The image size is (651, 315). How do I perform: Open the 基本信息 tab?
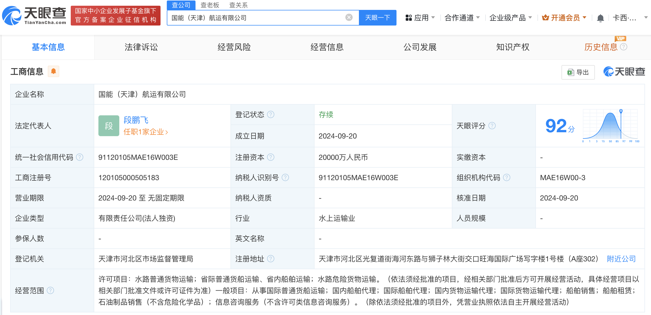click(x=48, y=47)
